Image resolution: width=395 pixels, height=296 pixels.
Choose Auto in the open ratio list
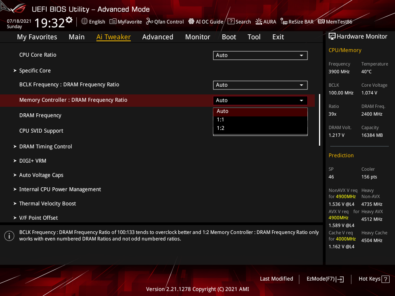[260, 111]
